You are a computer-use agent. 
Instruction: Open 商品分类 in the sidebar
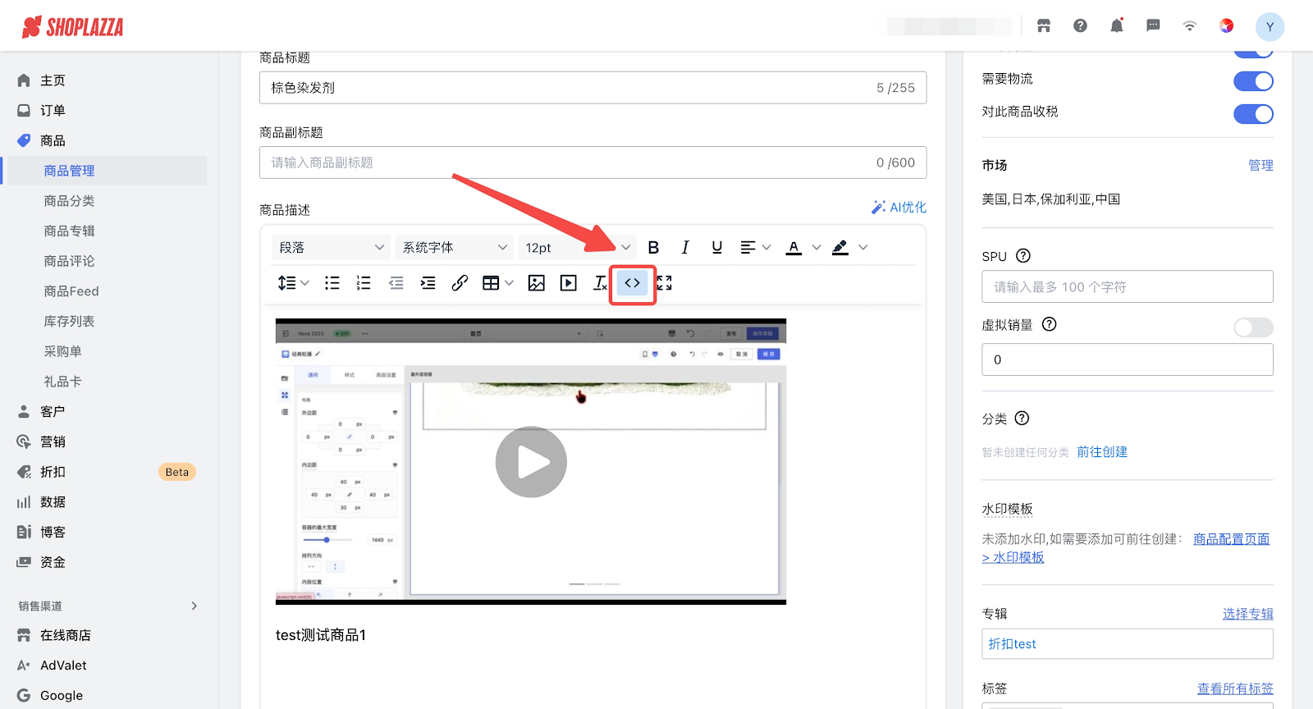click(x=69, y=201)
